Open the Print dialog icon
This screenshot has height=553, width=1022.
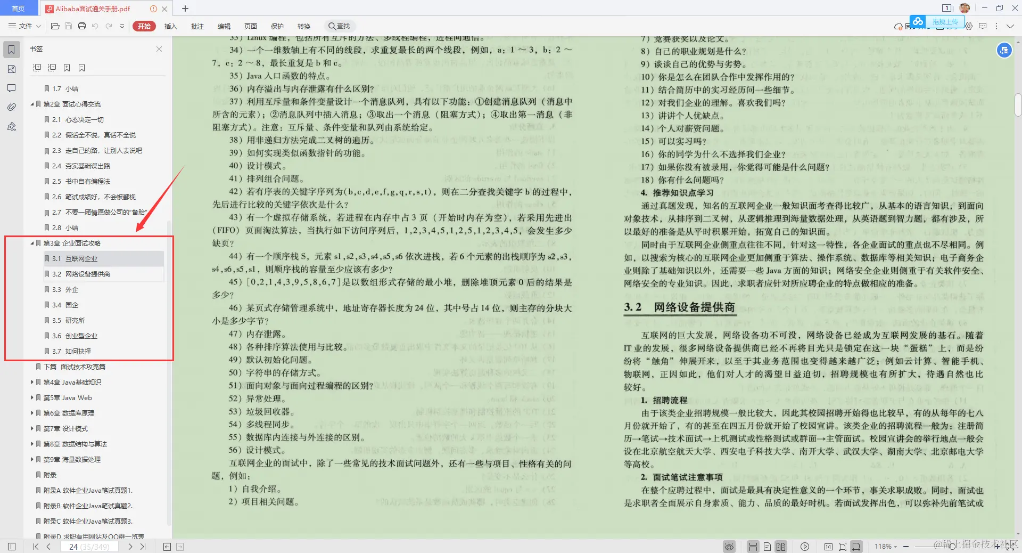(82, 26)
